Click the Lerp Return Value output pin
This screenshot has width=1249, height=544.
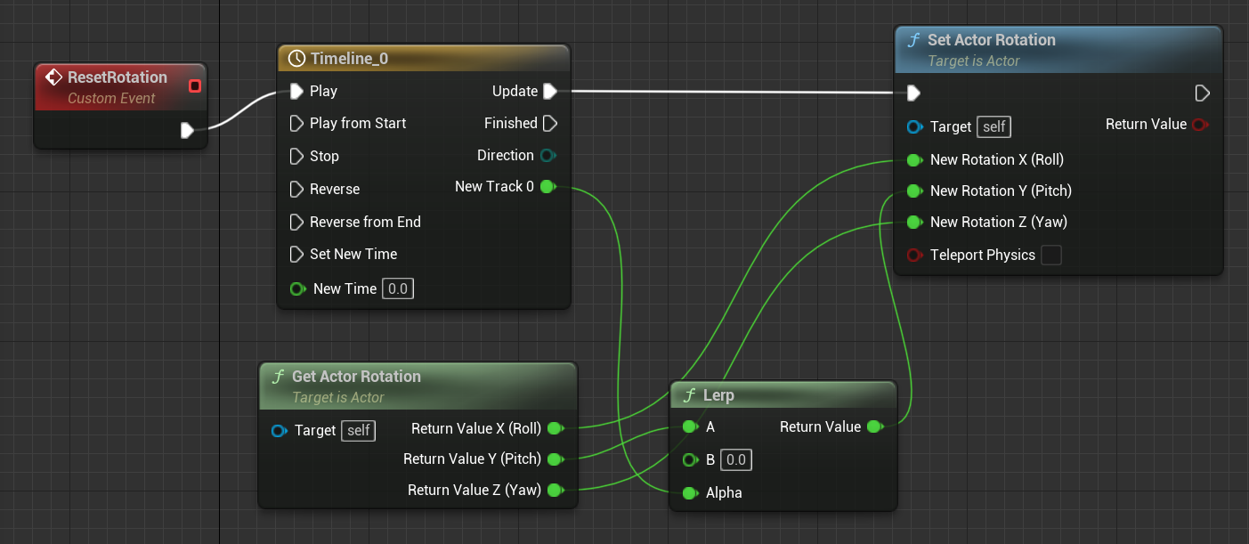pos(874,426)
